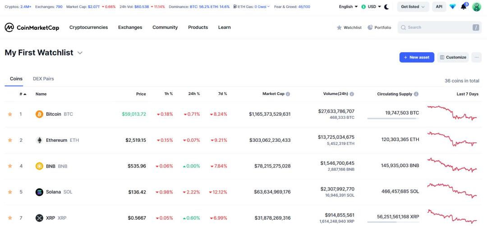Click the BNB coin logo
Screen dimensions: 487x226
point(39,166)
